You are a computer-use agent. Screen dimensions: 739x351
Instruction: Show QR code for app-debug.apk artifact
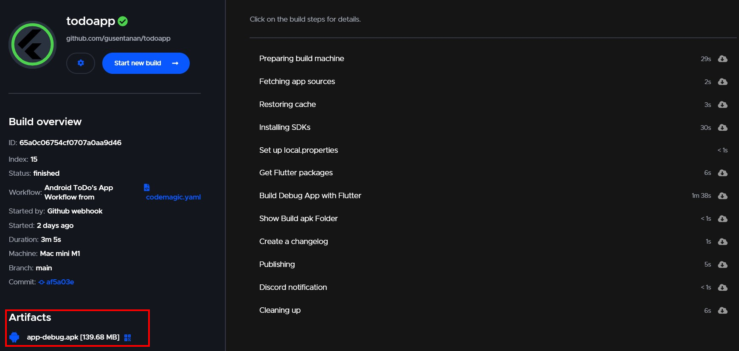[x=128, y=337]
